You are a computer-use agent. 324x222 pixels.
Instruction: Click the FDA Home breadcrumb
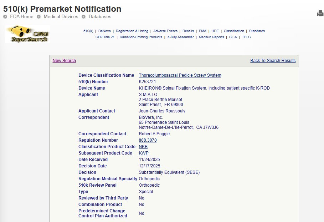pyautogui.click(x=21, y=16)
